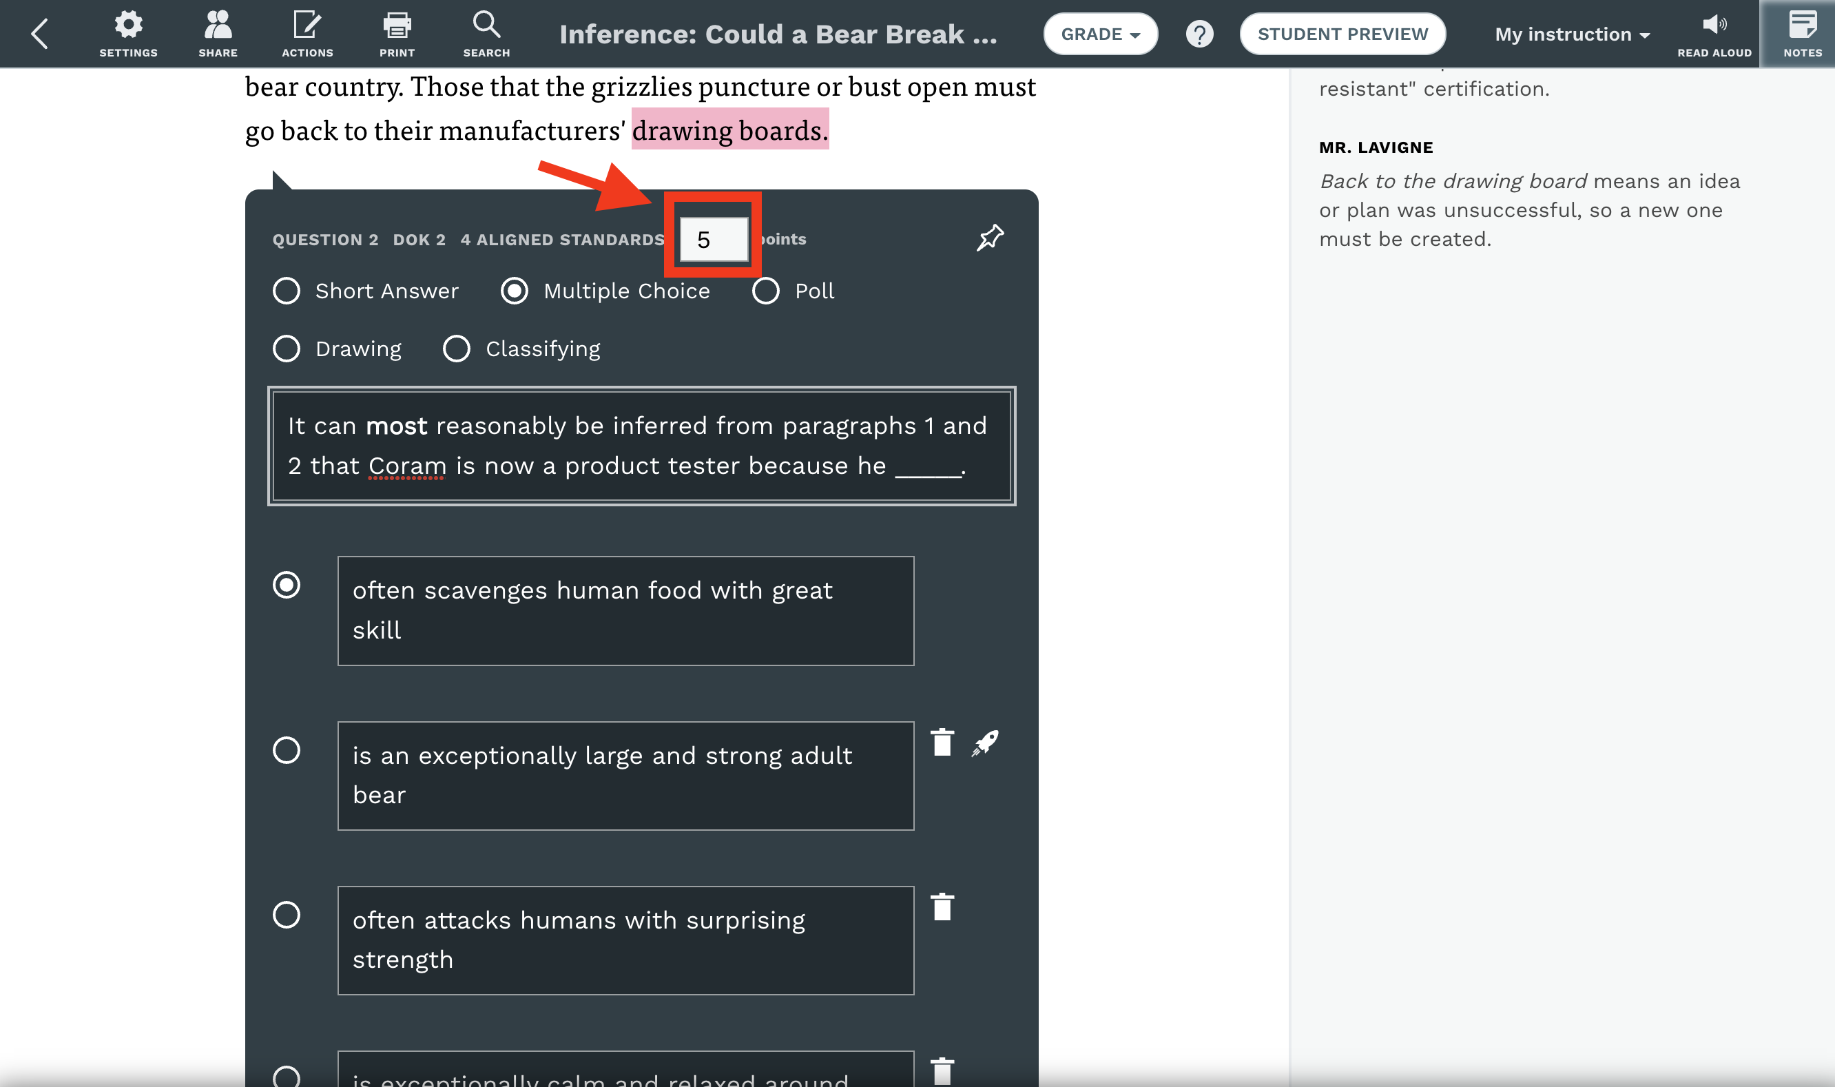Screen dimensions: 1835x1087
Task: Click the 4 ALIGNED STANDARDS label
Action: (x=562, y=240)
